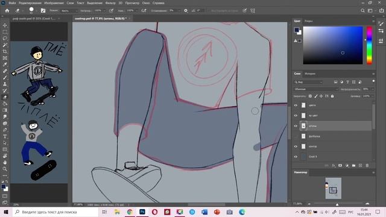
Task: Show the hidden 'футболка' layer
Action: [x=296, y=136]
